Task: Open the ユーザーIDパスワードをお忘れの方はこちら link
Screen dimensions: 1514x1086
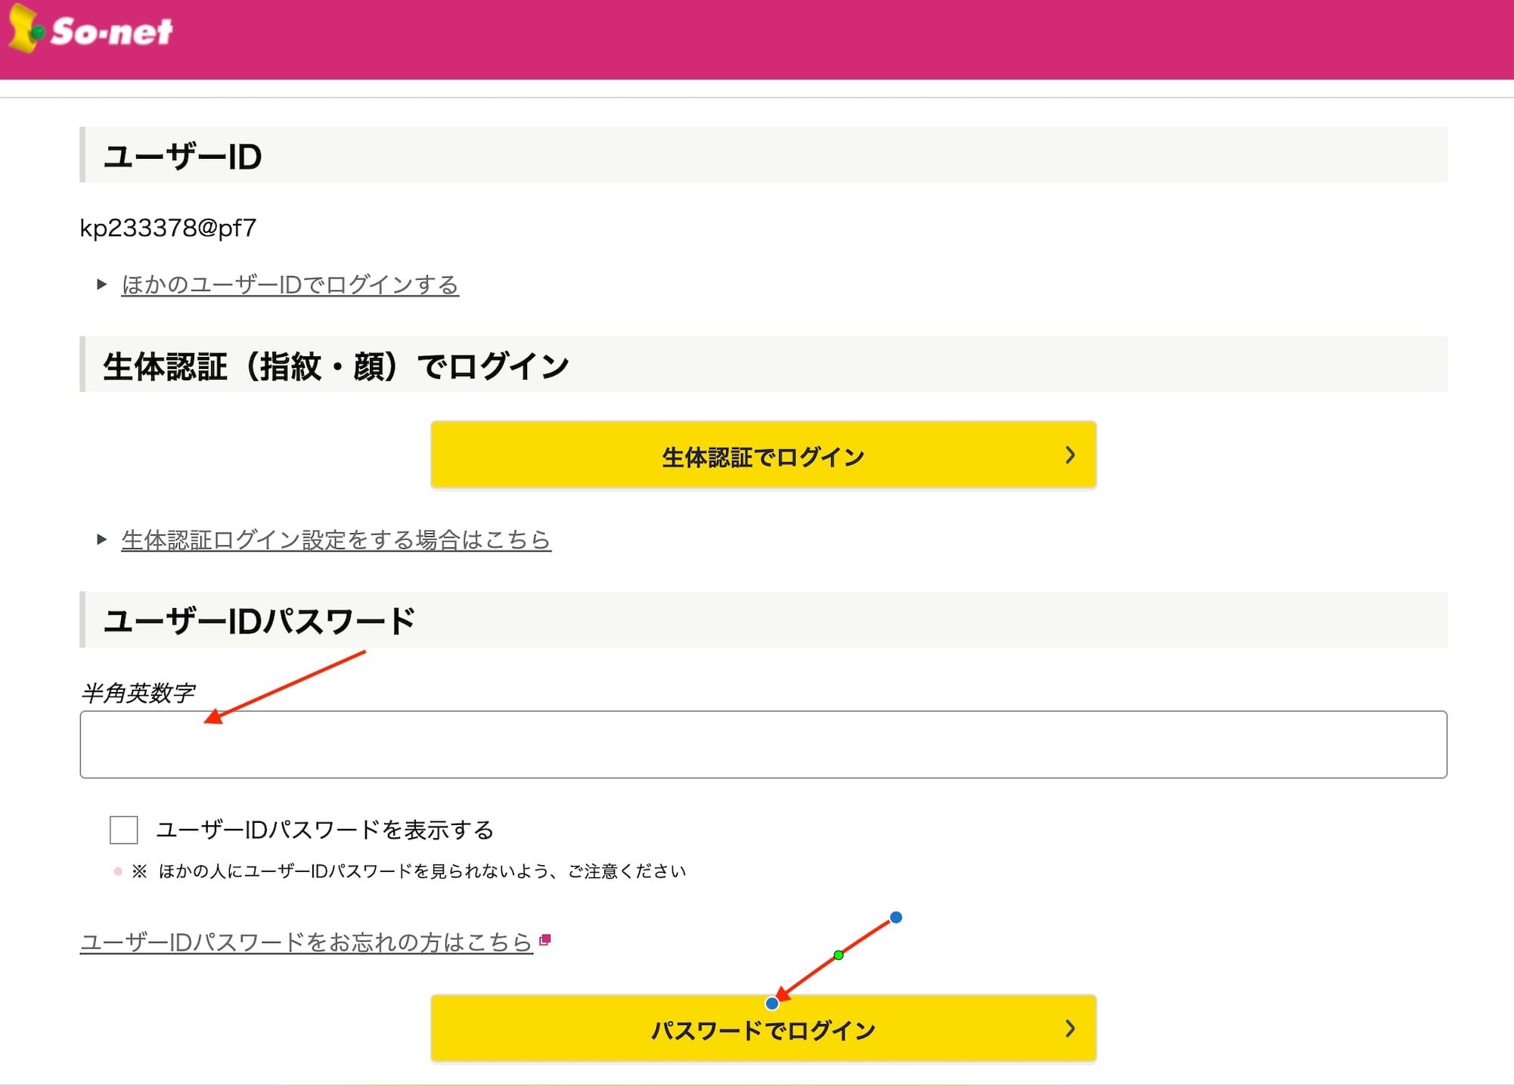Action: (306, 942)
